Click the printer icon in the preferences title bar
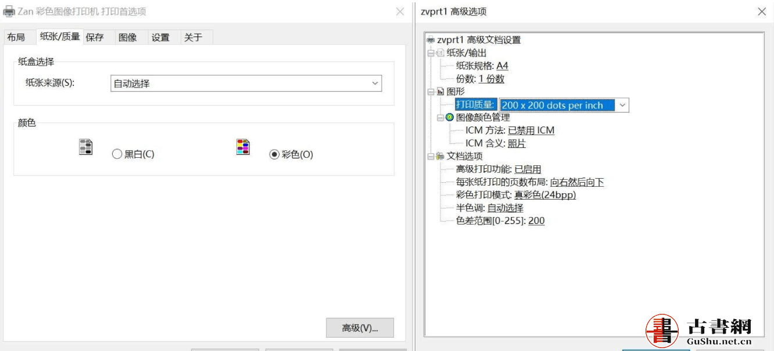The image size is (774, 351). tap(9, 12)
